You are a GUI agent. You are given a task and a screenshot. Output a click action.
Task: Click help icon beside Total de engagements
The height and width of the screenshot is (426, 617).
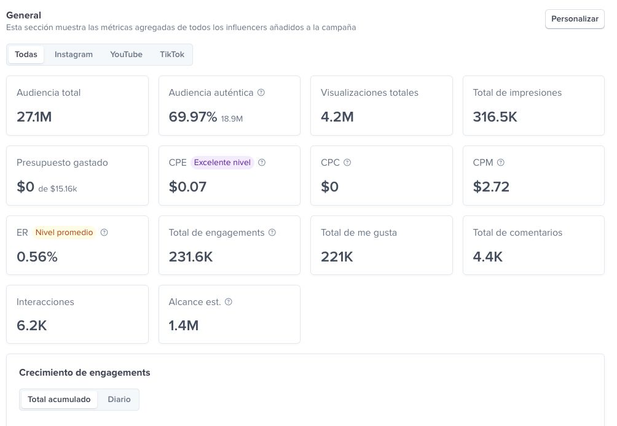point(272,233)
